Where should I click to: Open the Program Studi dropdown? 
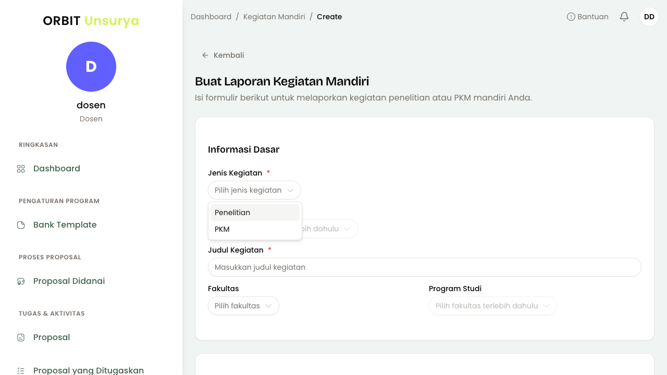click(492, 306)
